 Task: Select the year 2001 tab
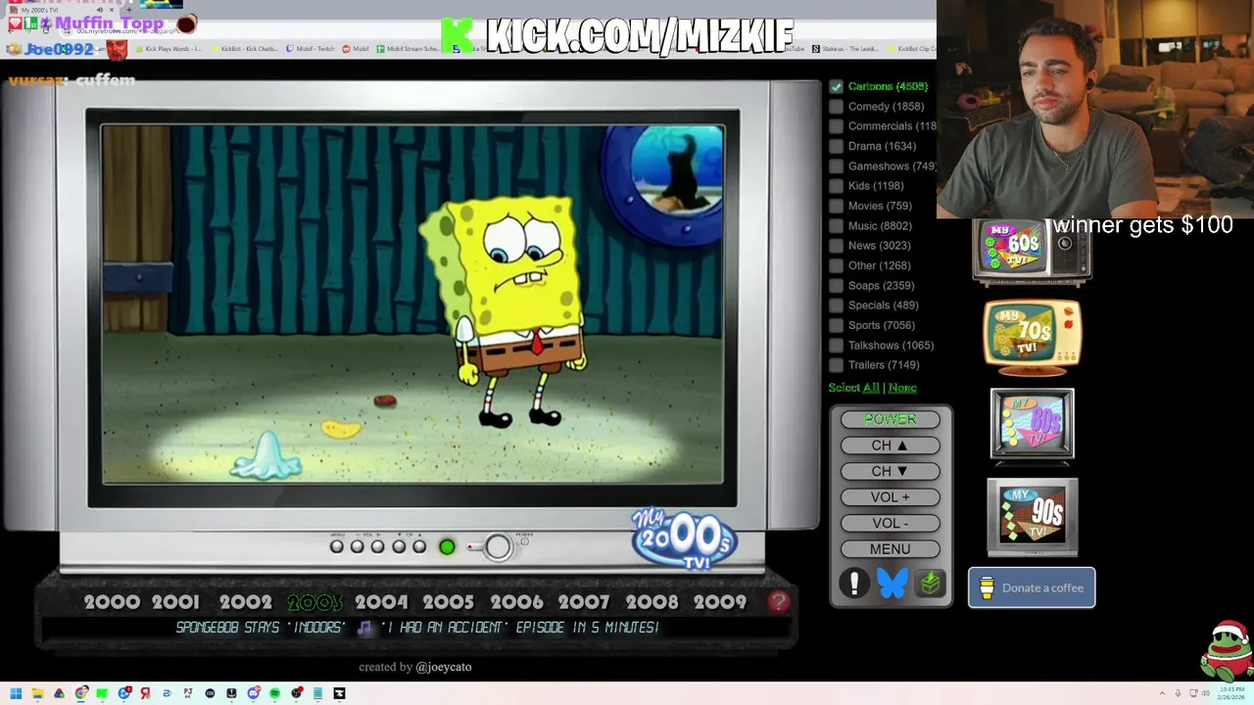click(175, 602)
